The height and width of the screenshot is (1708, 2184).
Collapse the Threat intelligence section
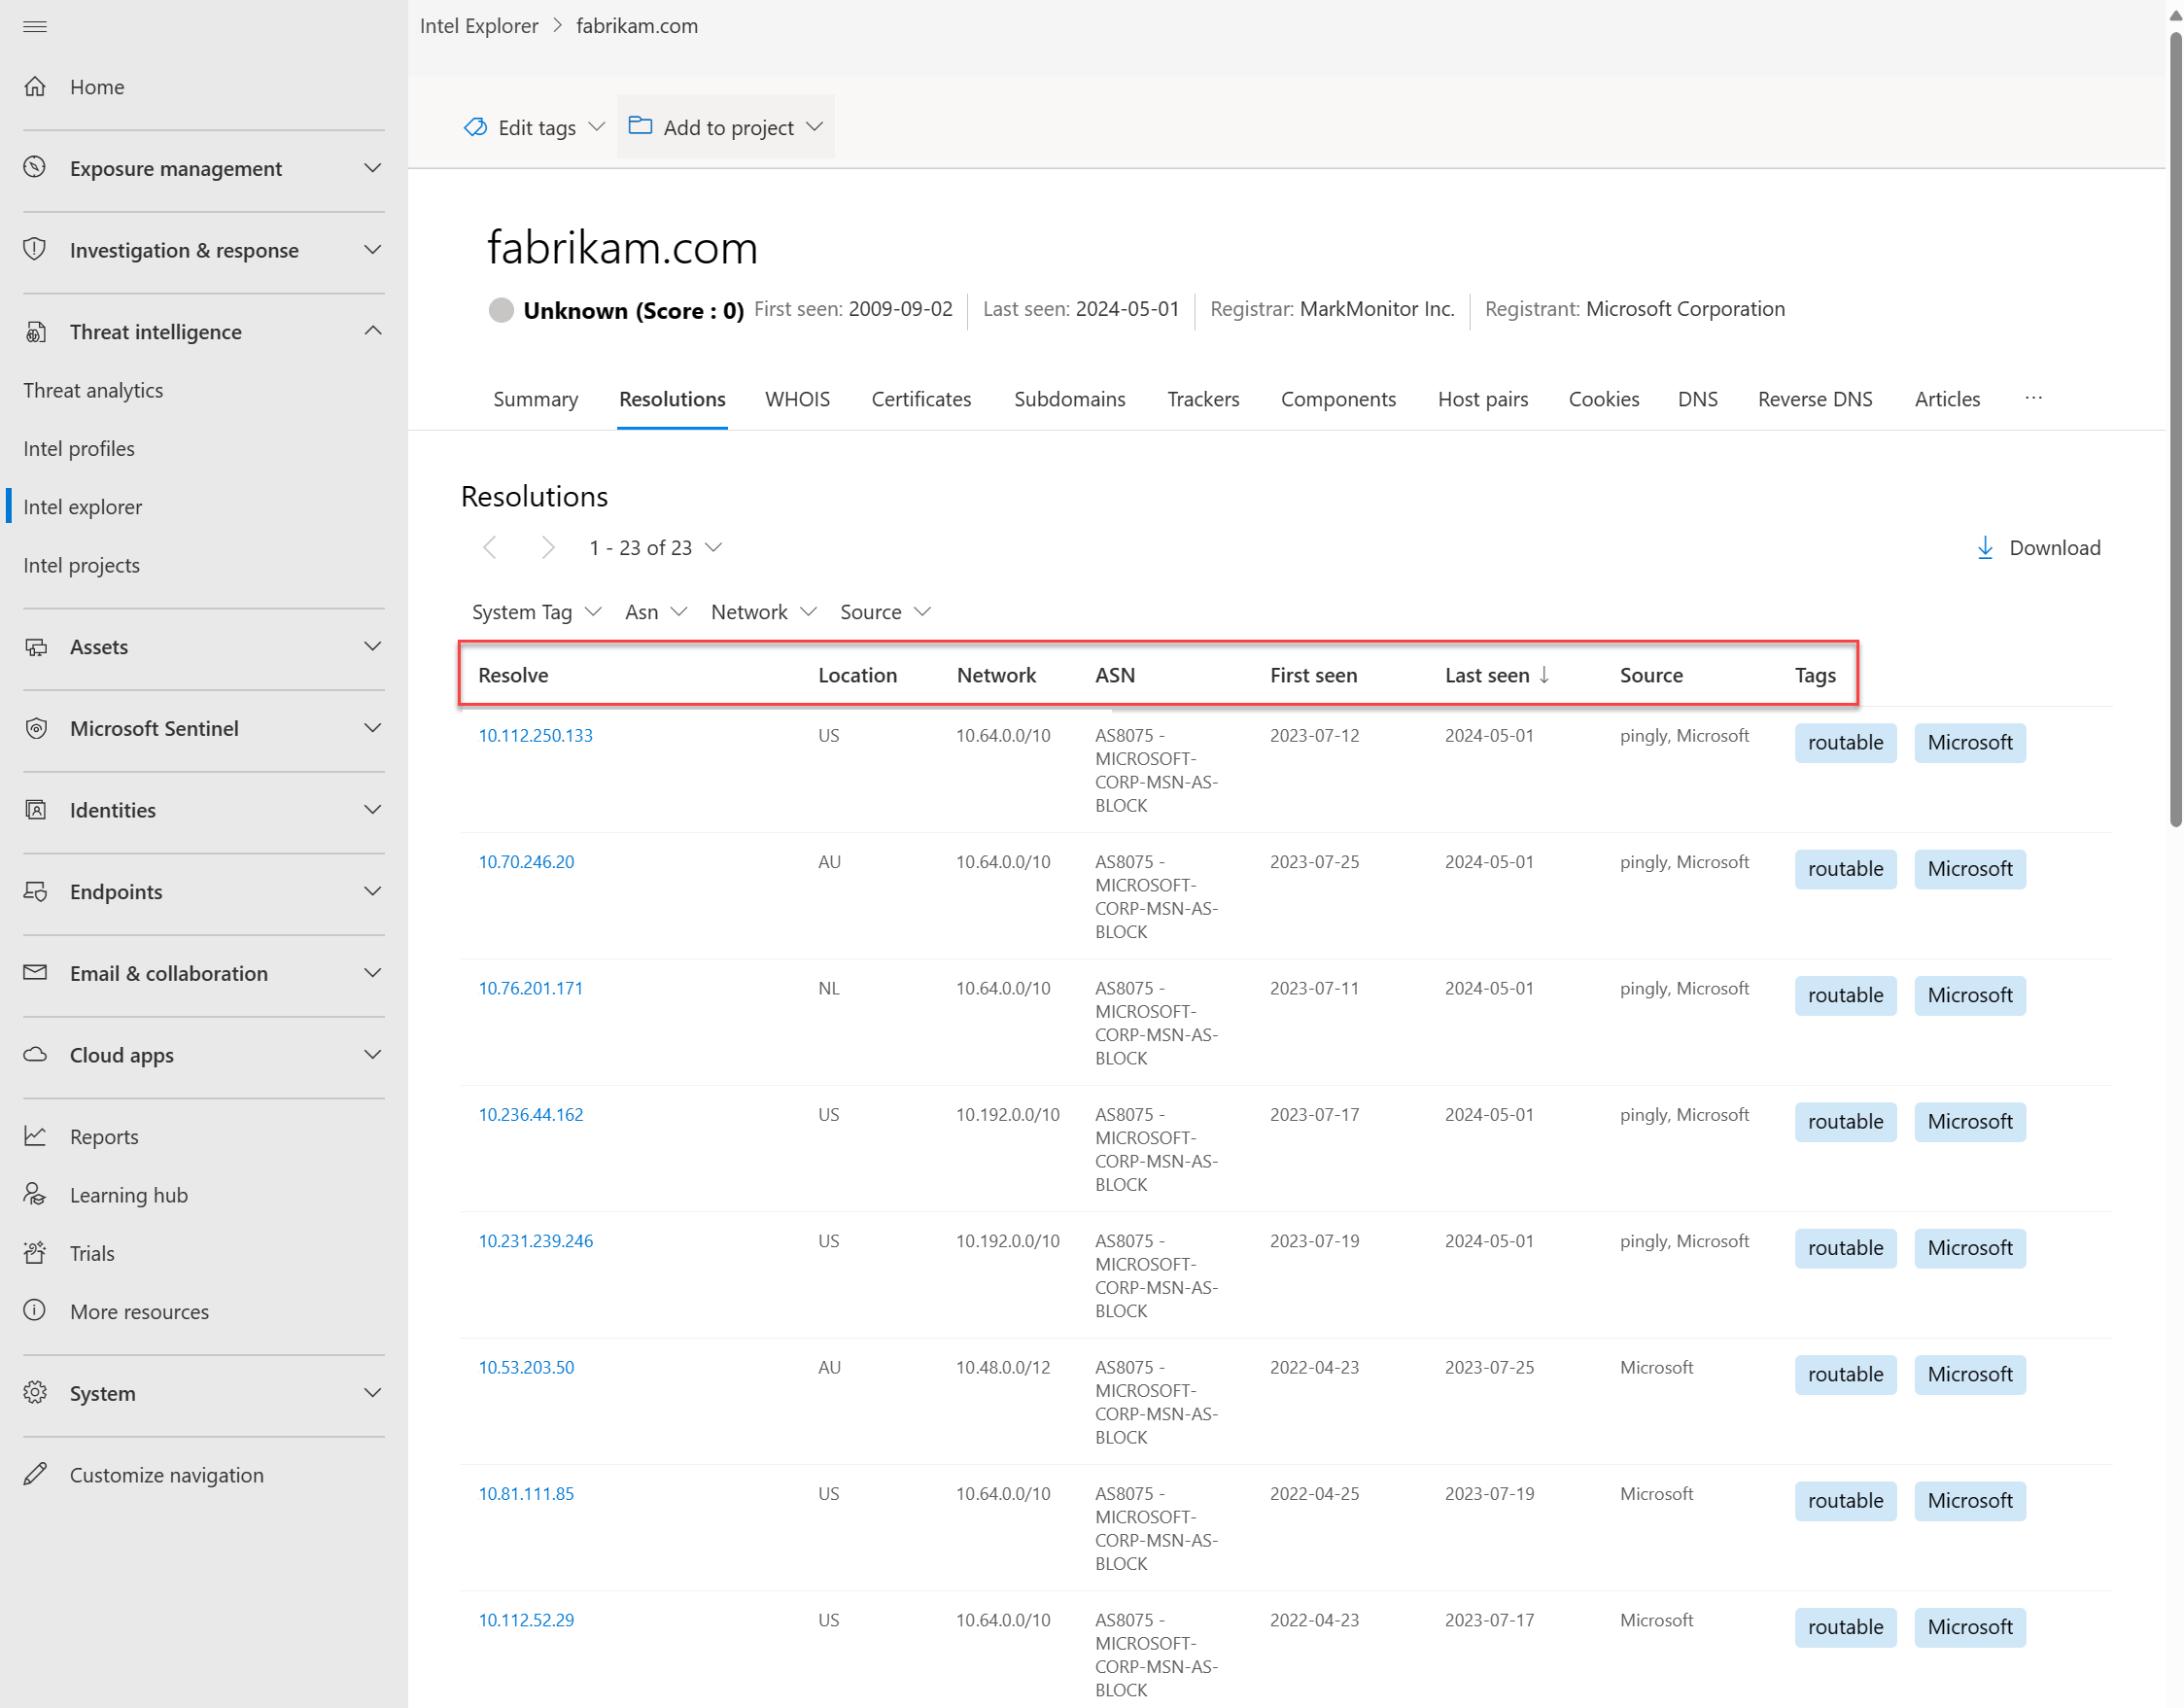[372, 331]
